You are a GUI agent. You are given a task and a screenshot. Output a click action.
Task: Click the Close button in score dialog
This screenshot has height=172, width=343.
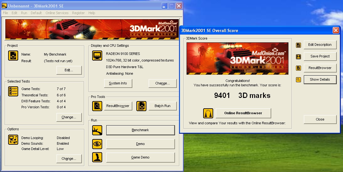point(320,119)
